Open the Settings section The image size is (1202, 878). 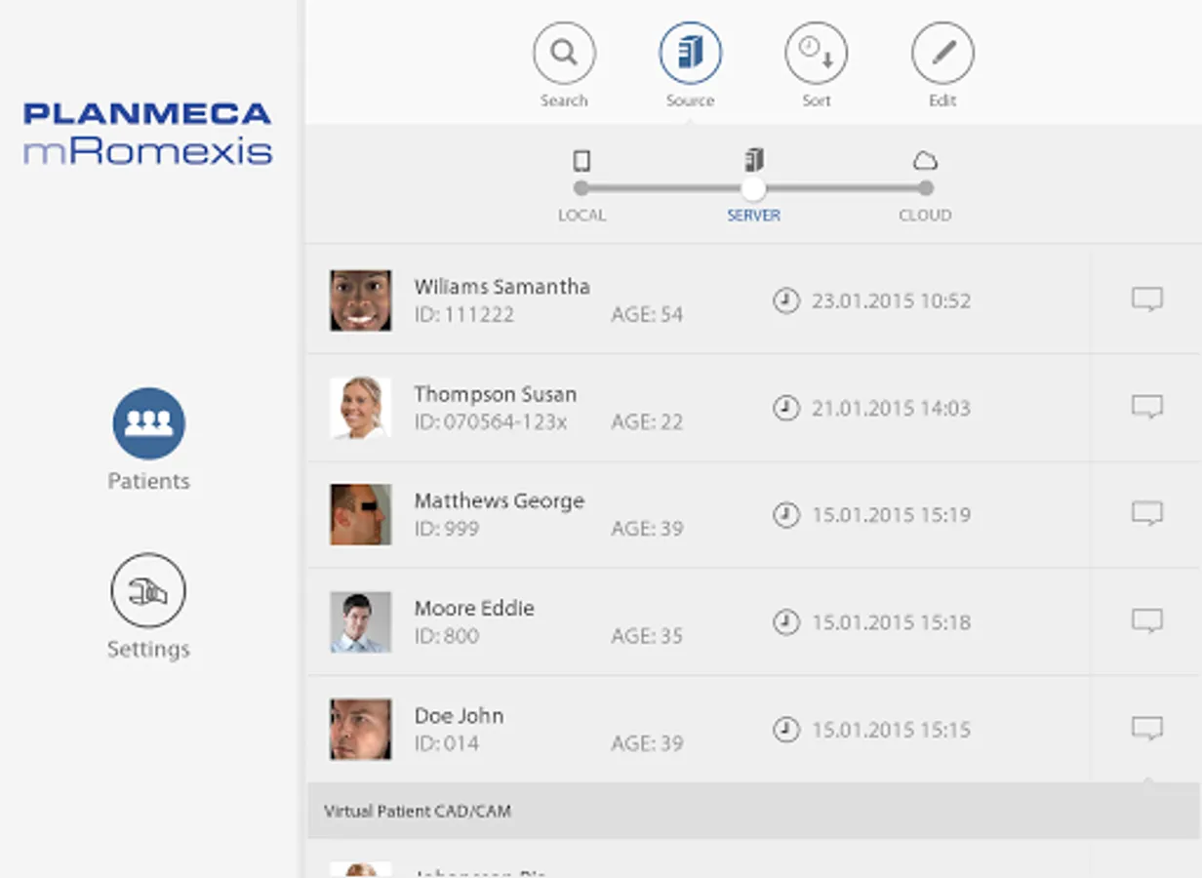(x=148, y=590)
